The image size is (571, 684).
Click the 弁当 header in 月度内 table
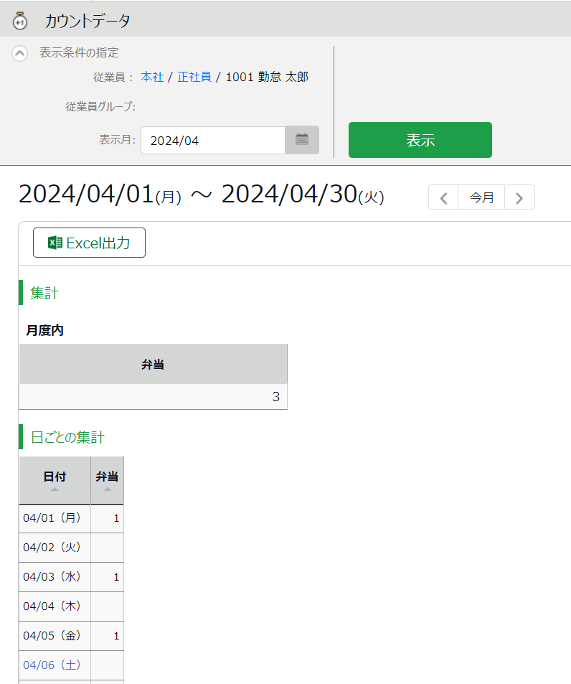point(153,364)
